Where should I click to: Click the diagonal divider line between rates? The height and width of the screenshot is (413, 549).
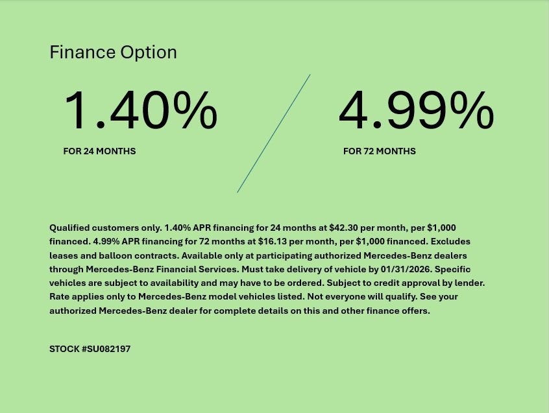click(273, 134)
